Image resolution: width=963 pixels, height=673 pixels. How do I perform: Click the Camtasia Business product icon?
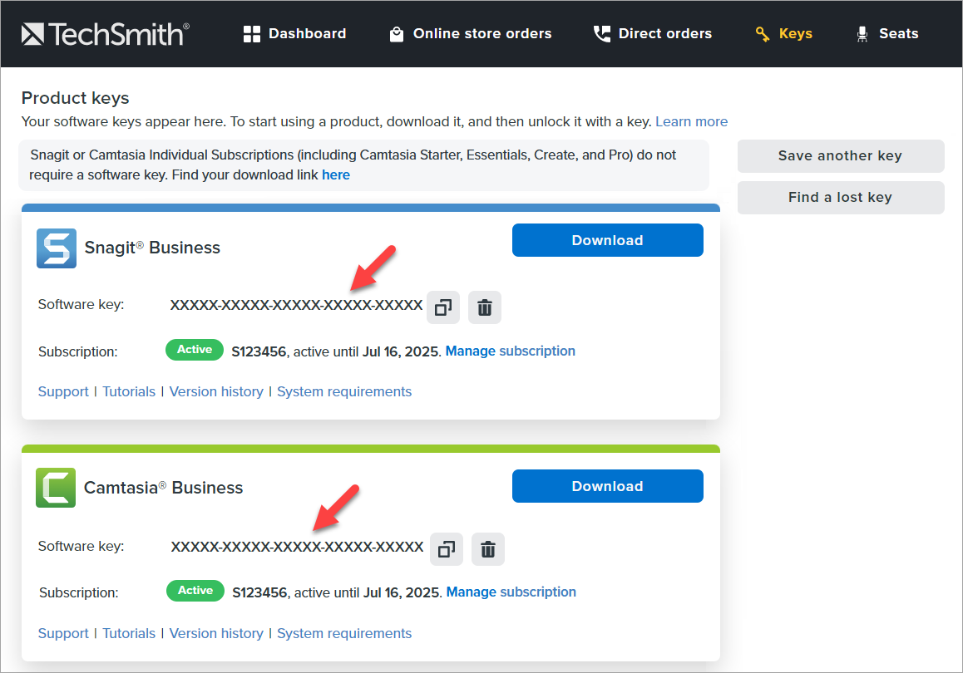[x=57, y=488]
